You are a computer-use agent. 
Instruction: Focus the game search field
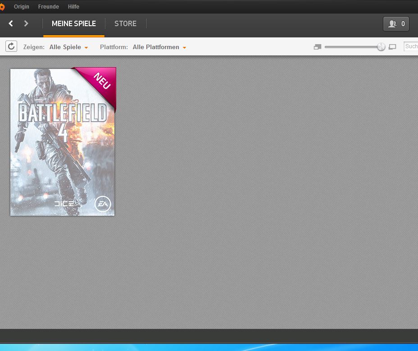tap(410, 46)
